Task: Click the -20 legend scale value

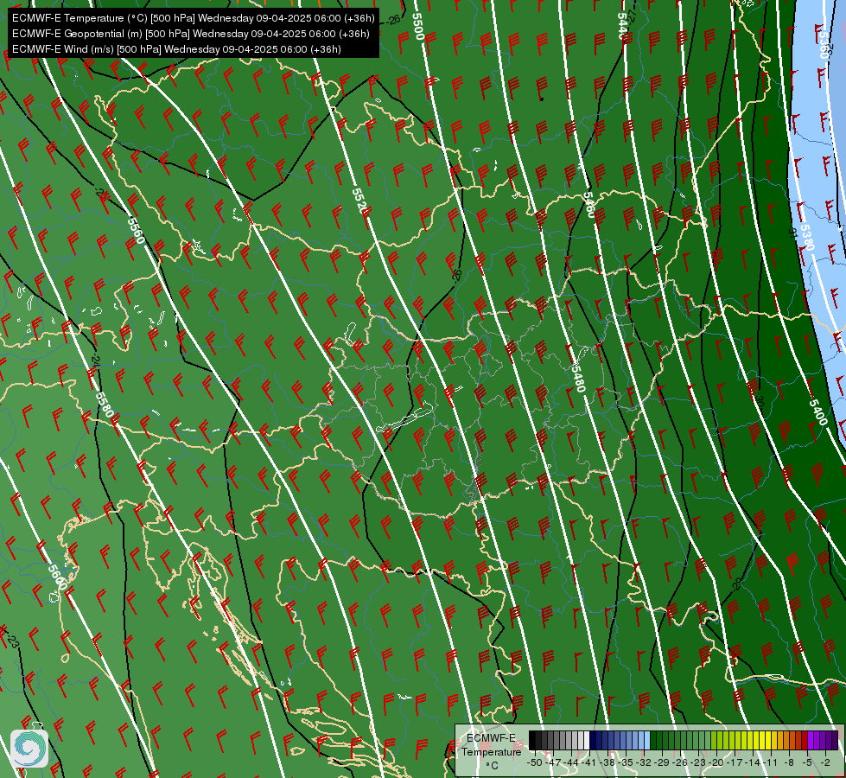Action: [x=716, y=762]
